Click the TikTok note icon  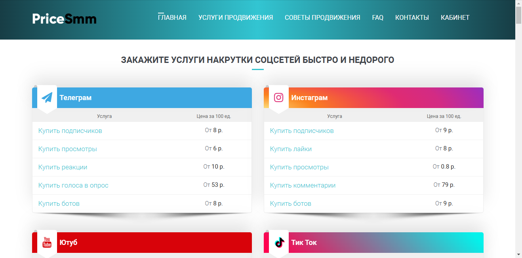click(280, 242)
